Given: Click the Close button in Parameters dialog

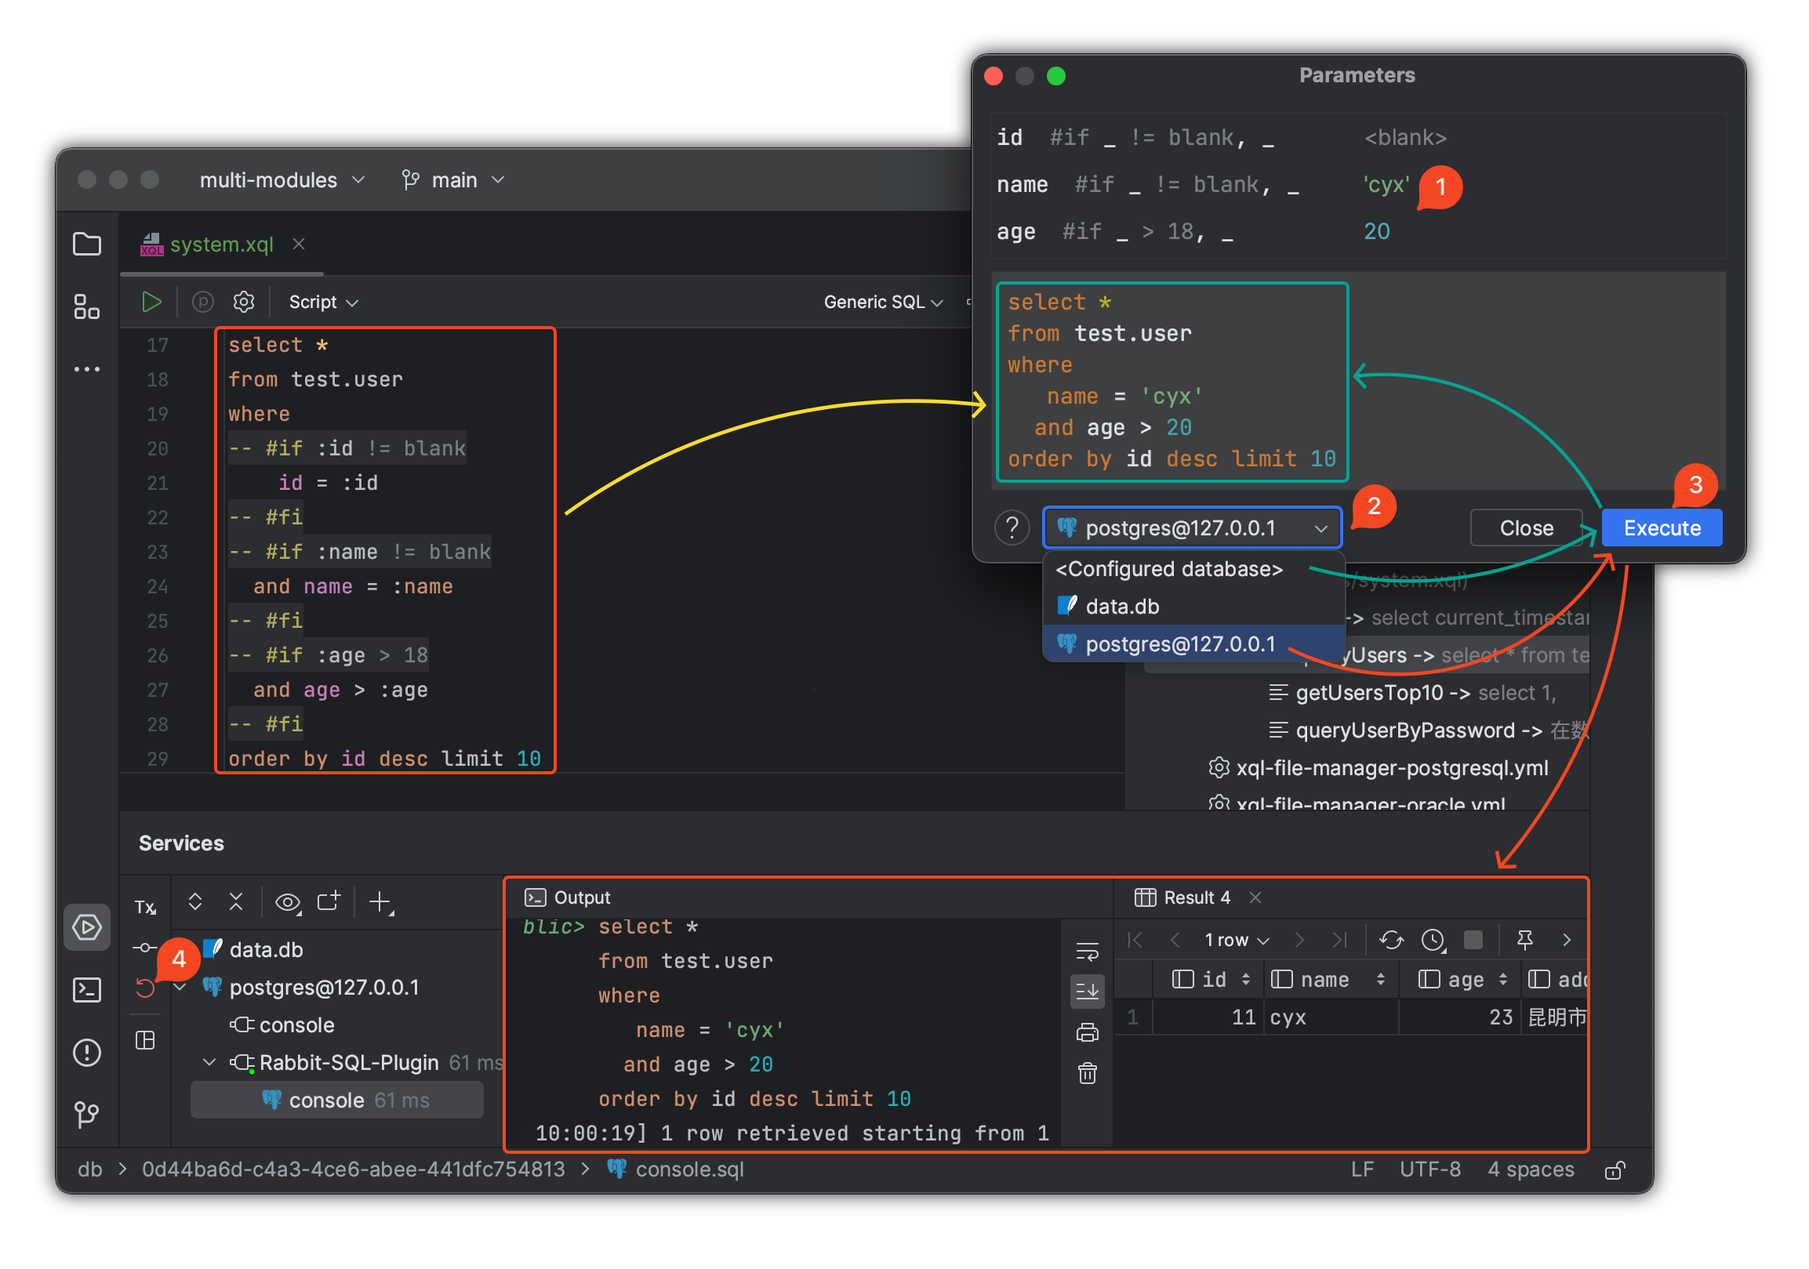Looking at the screenshot, I should (x=1526, y=528).
